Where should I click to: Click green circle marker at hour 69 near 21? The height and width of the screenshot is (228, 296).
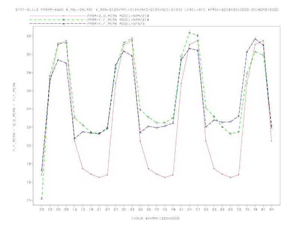coord(230,134)
